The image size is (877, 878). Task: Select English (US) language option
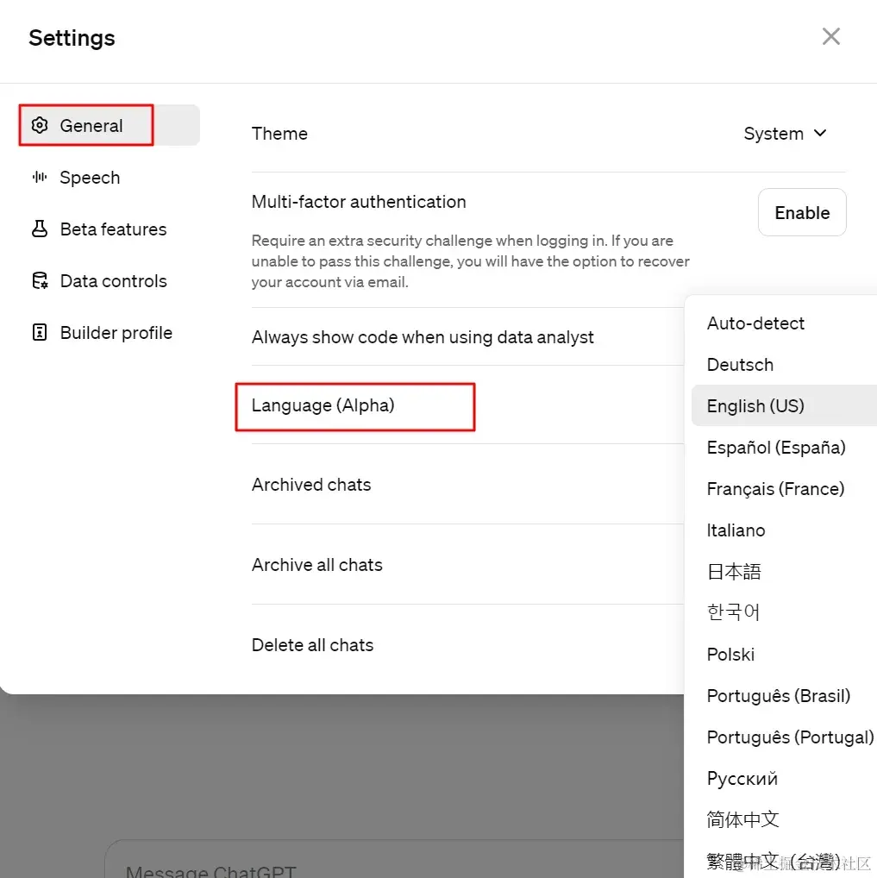pos(755,406)
